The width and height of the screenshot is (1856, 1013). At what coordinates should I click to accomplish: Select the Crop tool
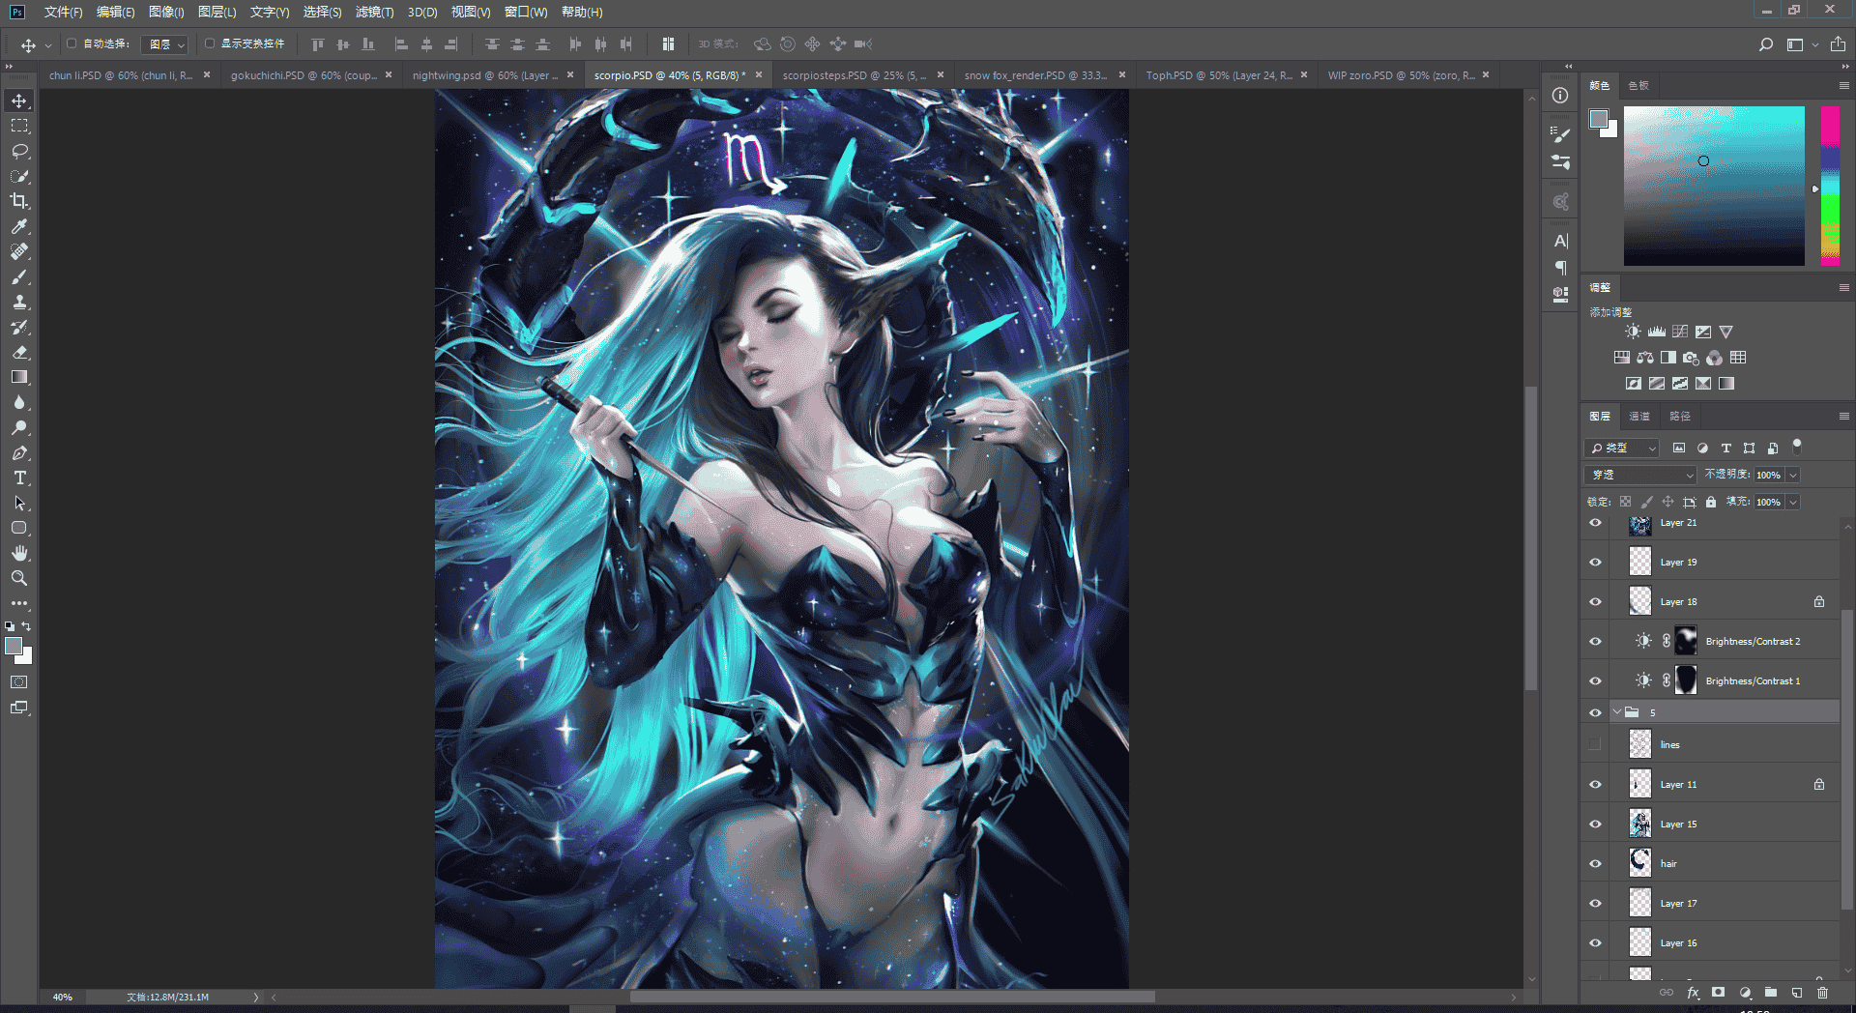(x=19, y=201)
